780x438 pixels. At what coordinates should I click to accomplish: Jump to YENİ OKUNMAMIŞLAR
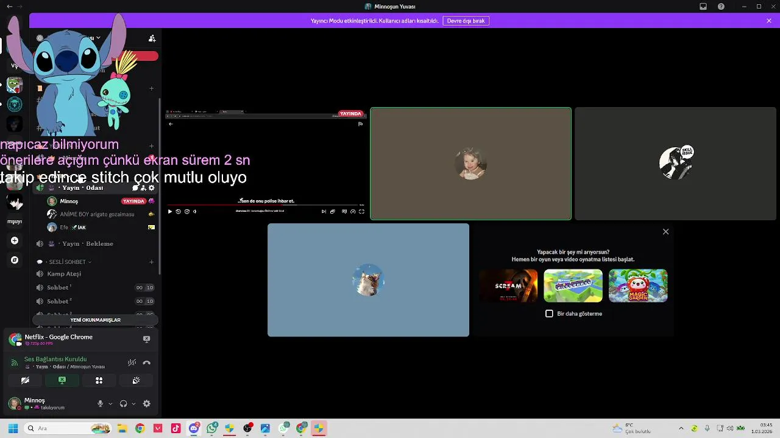point(95,320)
